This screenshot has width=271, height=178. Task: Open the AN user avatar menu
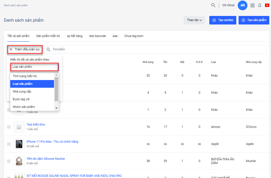click(x=242, y=5)
